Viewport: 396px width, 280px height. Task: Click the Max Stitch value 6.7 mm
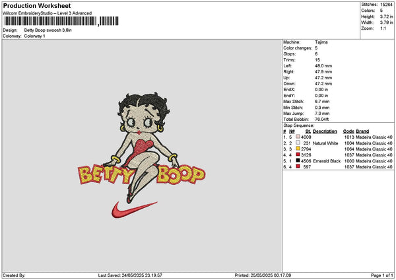point(322,102)
